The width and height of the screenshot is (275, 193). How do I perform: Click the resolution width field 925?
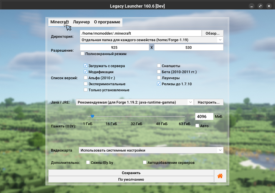click(x=114, y=47)
